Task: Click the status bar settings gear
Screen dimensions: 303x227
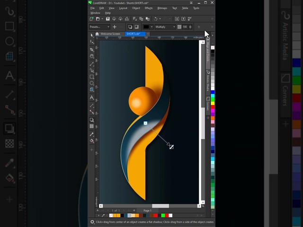Action: (92, 222)
